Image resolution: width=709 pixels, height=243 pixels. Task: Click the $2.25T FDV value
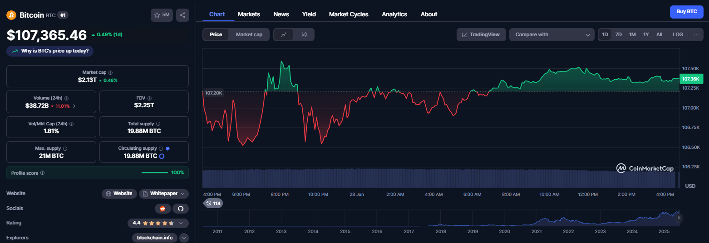tap(144, 105)
